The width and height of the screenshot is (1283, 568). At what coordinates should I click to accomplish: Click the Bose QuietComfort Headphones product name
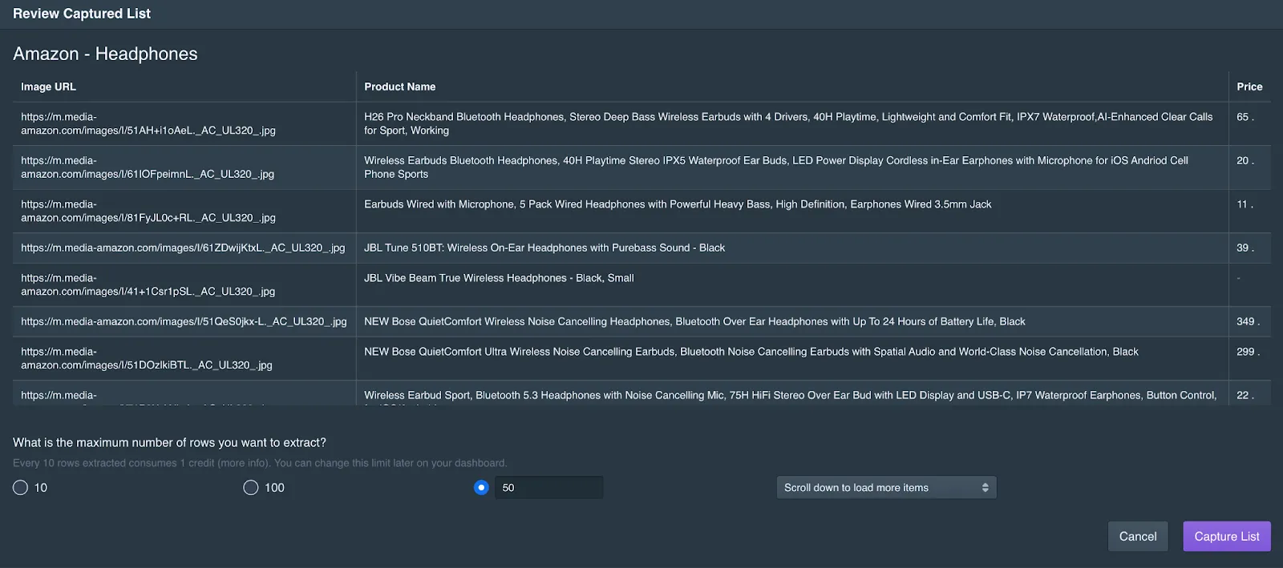coord(694,321)
